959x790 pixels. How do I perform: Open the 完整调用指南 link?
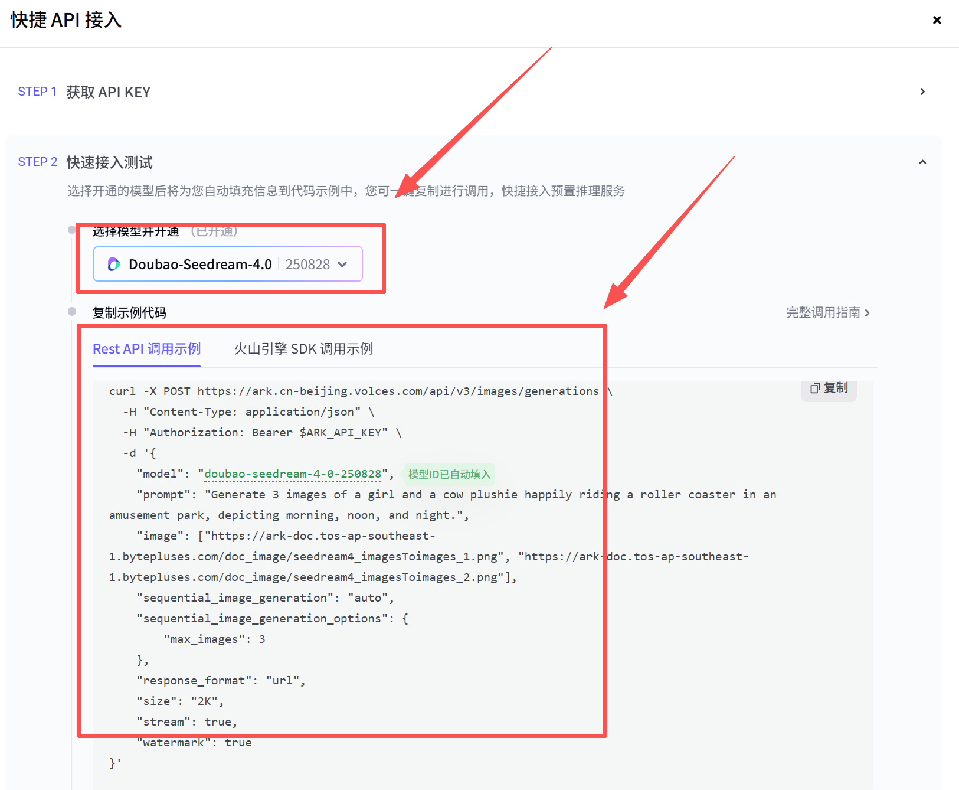coord(823,312)
